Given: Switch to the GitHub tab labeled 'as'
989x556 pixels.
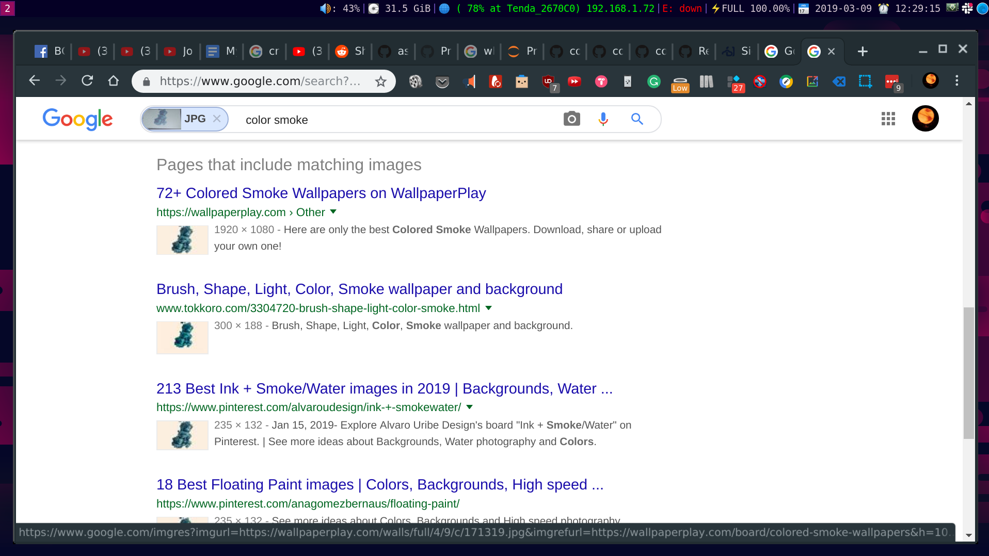Looking at the screenshot, I should tap(393, 51).
